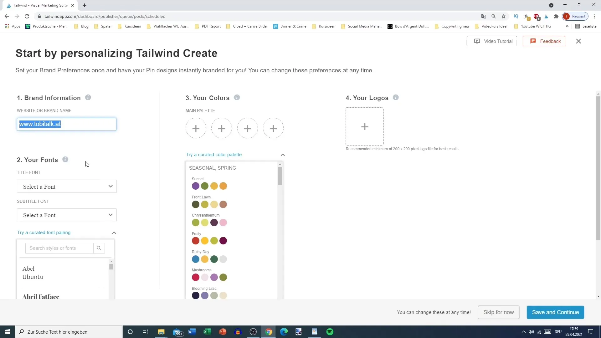601x338 pixels.
Task: Open the Später bookmark folder
Action: click(103, 26)
